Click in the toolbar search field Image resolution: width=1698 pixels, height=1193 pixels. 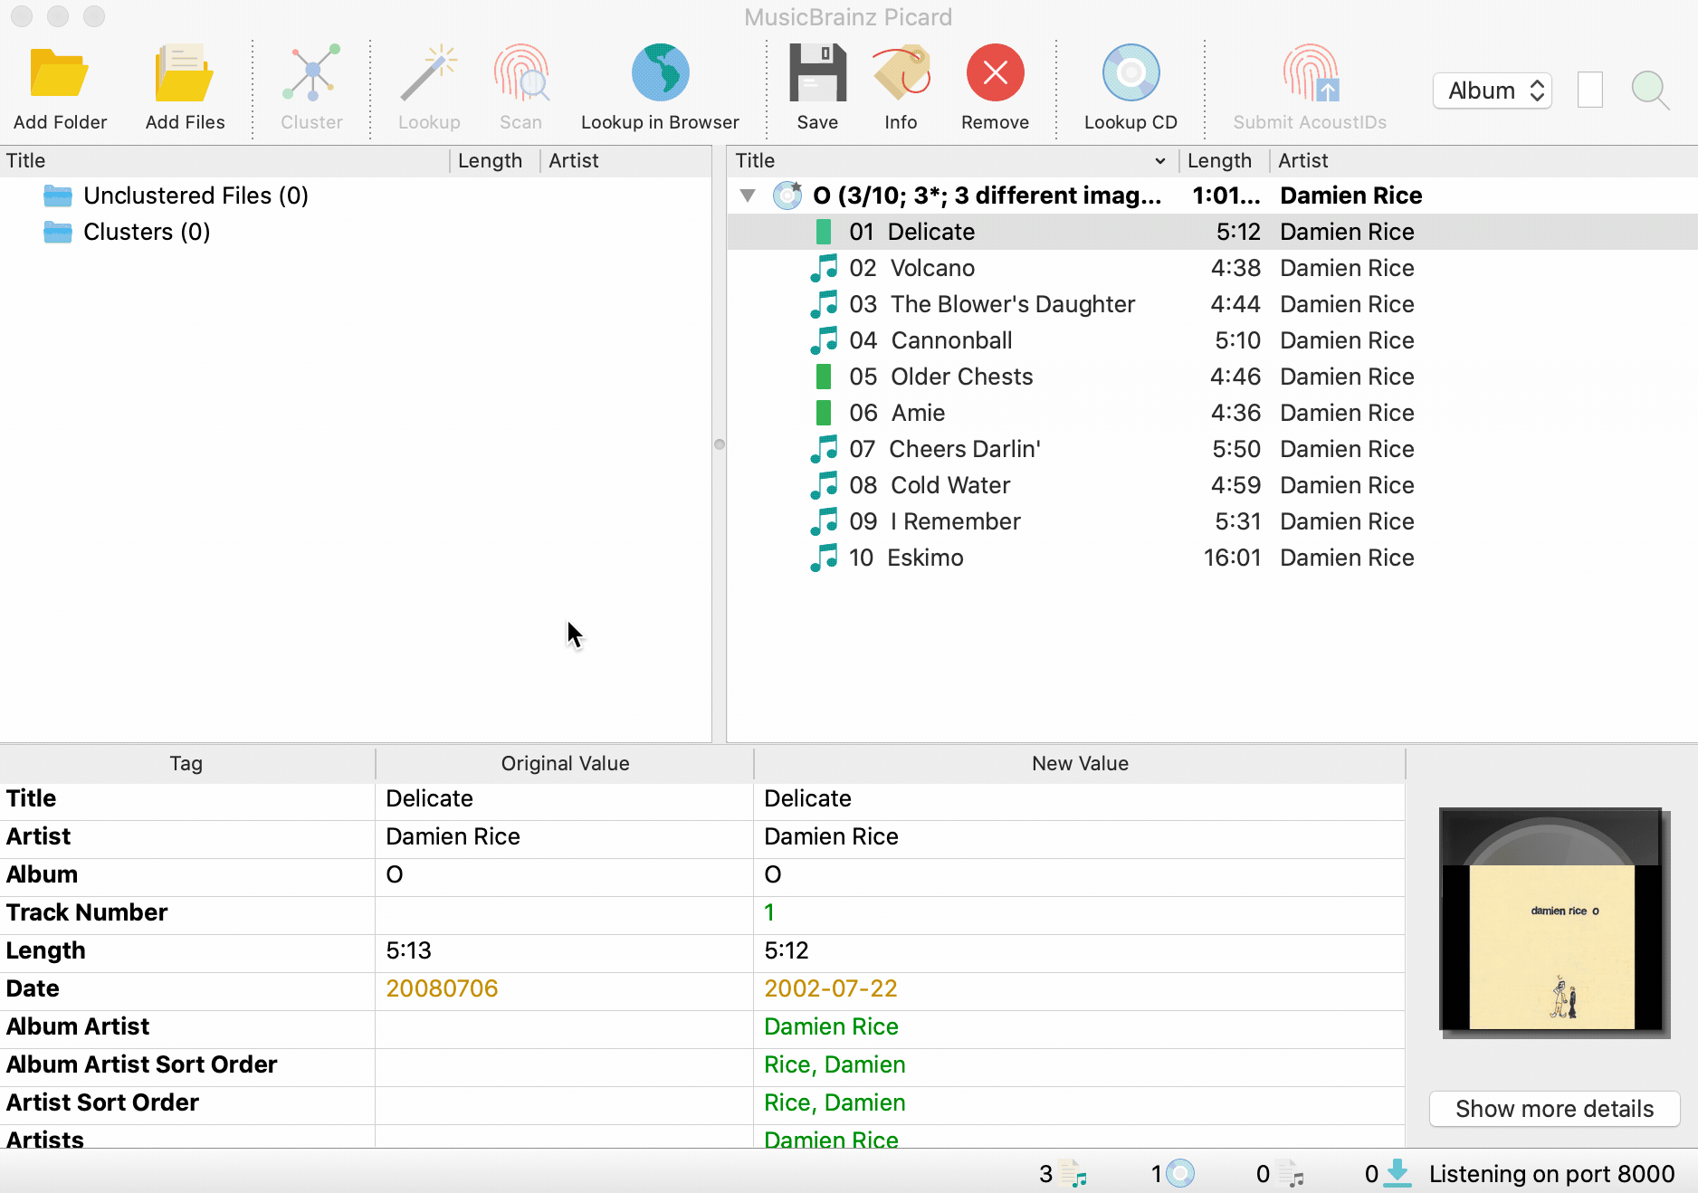[1590, 91]
